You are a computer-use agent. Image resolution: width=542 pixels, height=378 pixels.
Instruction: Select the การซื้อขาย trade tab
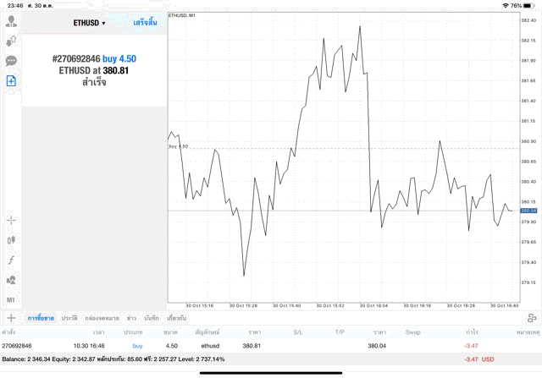click(x=41, y=318)
